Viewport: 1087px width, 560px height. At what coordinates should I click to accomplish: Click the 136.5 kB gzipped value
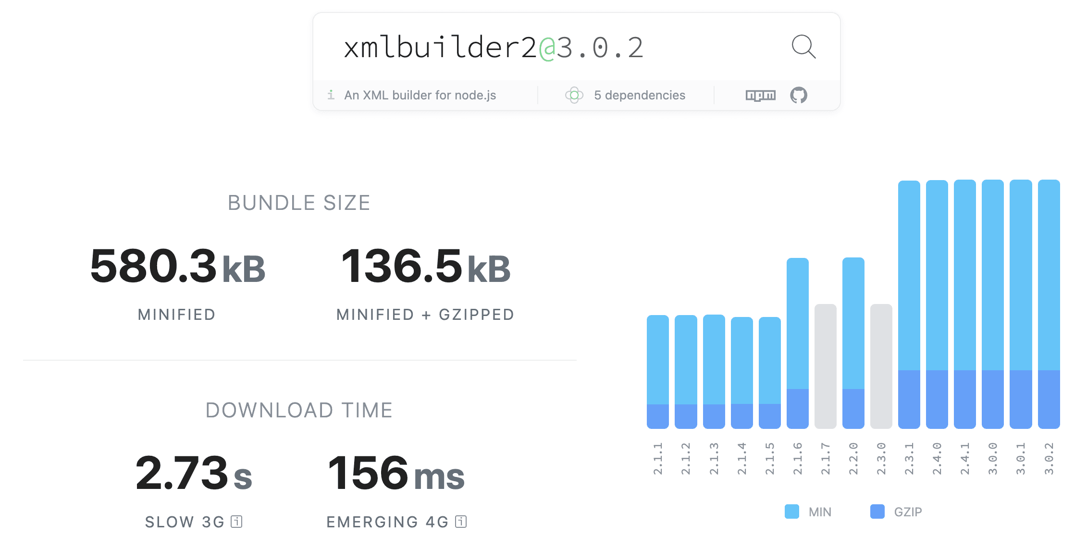(x=425, y=266)
